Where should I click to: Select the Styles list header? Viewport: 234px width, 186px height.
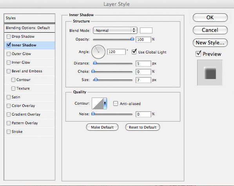pos(29,18)
